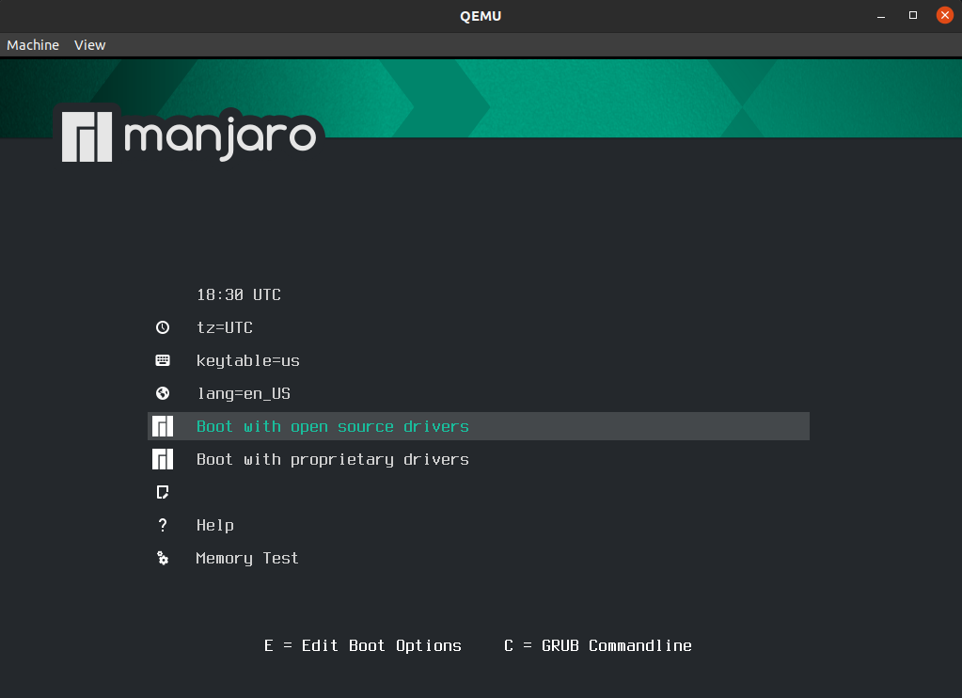Click the question mark icon beside Help

click(163, 525)
